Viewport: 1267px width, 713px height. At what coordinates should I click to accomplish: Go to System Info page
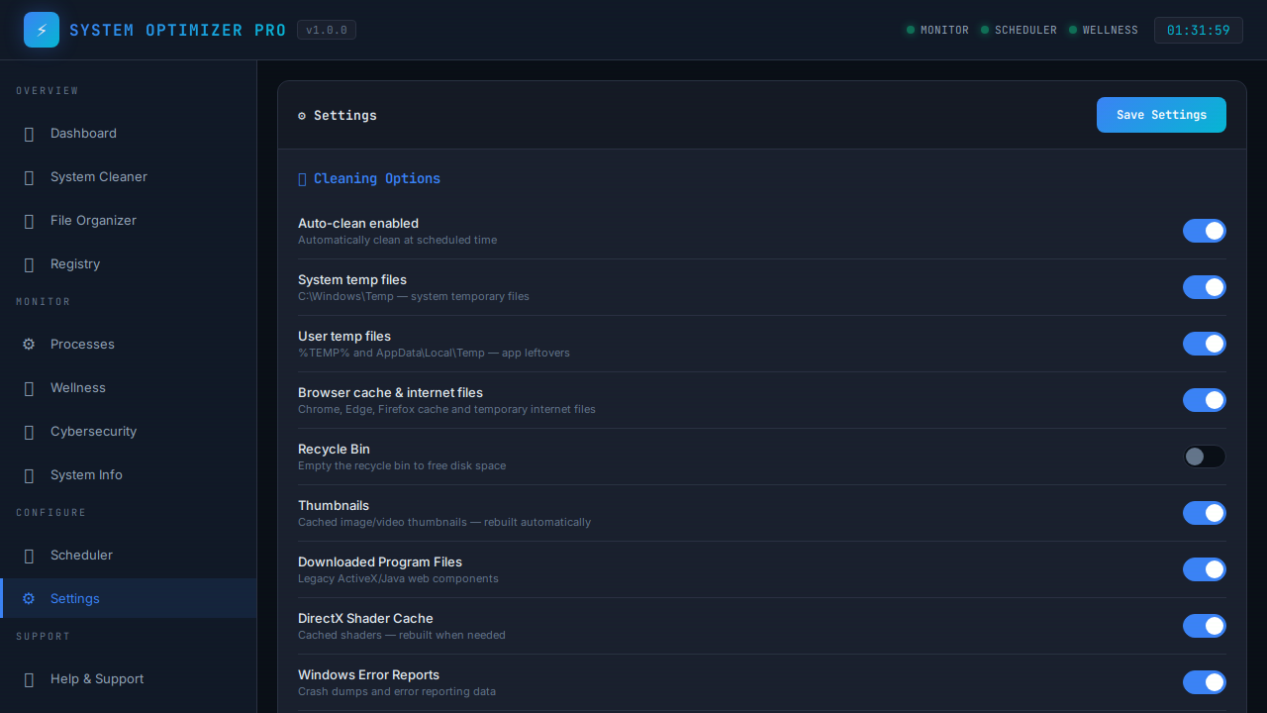[x=86, y=475]
